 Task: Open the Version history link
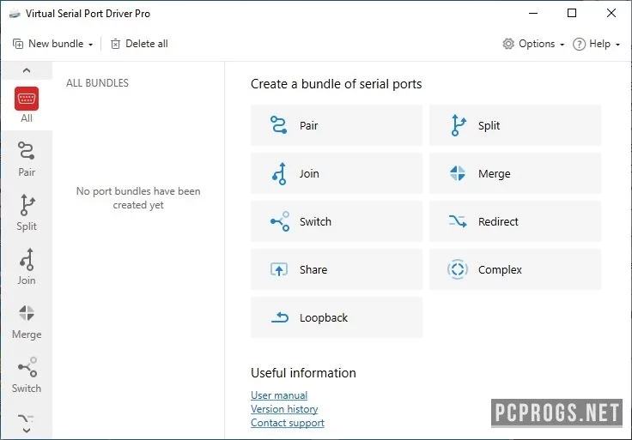point(284,408)
